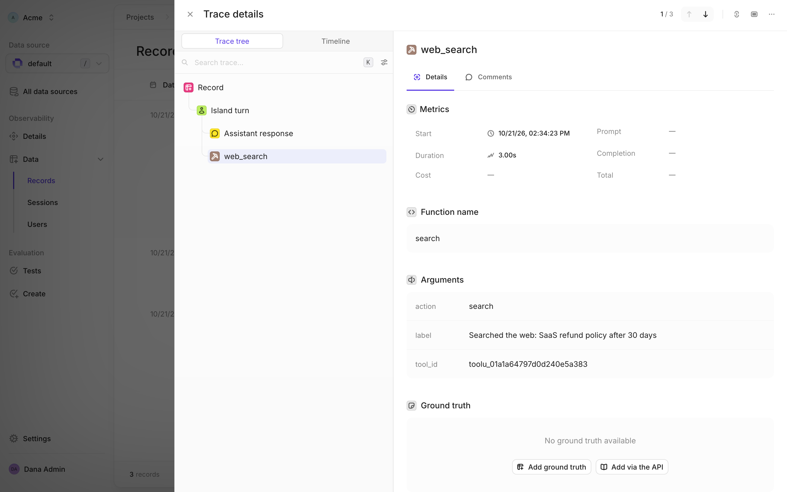The height and width of the screenshot is (492, 787).
Task: Toggle the panel layout icon in header
Action: coord(754,14)
